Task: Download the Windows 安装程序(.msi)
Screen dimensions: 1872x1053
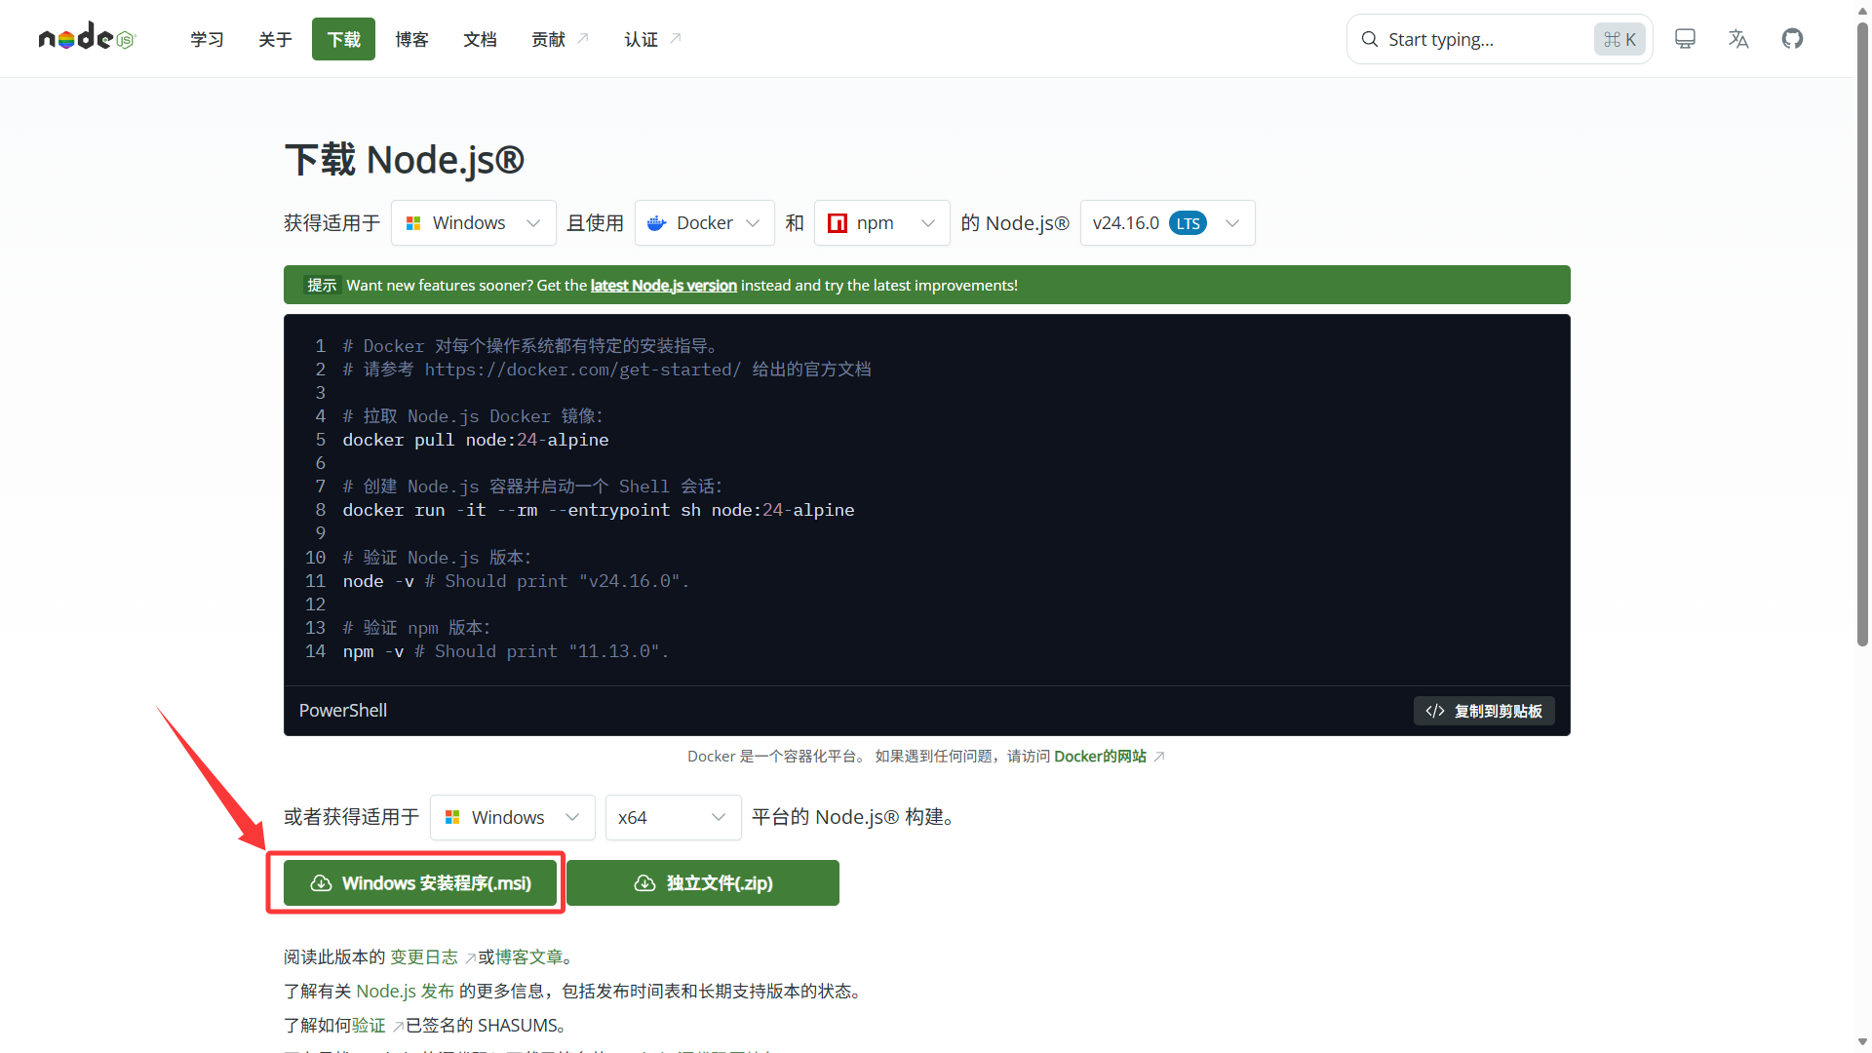Action: [x=420, y=883]
